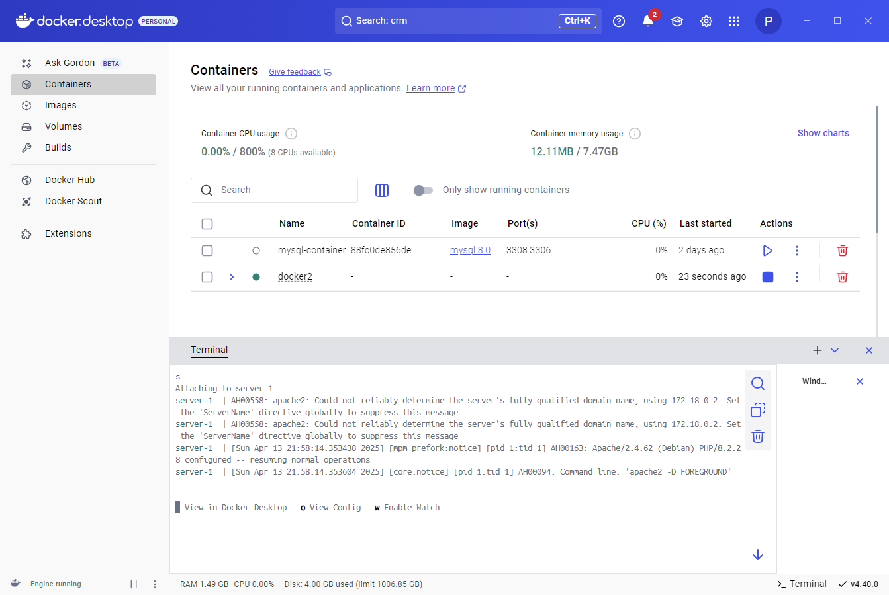This screenshot has height=595, width=889.
Task: Check the select-all containers checkbox
Action: 207,224
